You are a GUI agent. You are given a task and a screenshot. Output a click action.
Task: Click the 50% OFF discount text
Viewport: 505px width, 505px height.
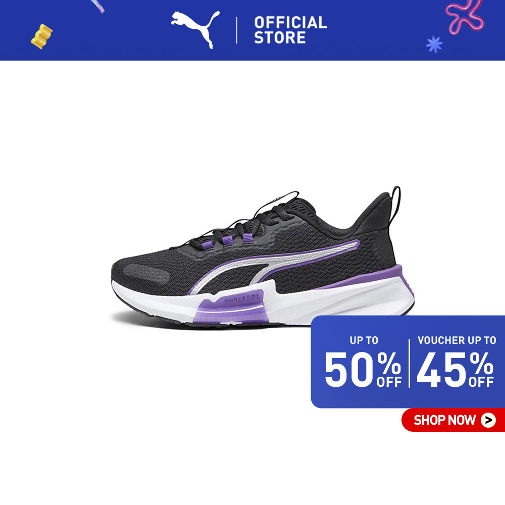(363, 369)
